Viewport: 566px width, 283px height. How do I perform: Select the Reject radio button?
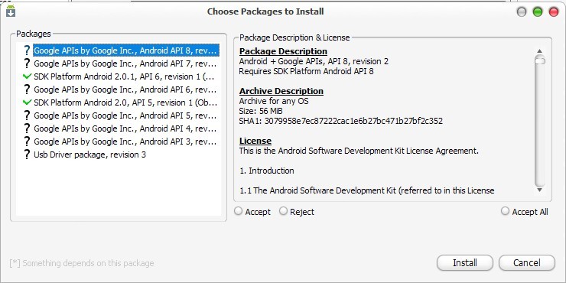click(283, 211)
